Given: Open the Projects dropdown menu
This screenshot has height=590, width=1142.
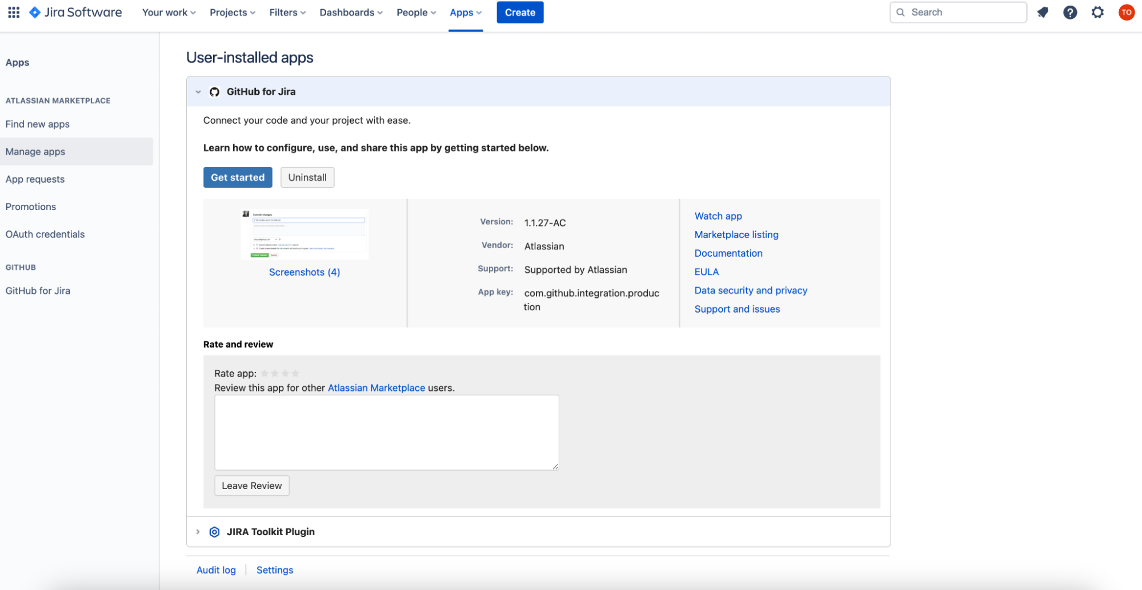Looking at the screenshot, I should click(233, 12).
